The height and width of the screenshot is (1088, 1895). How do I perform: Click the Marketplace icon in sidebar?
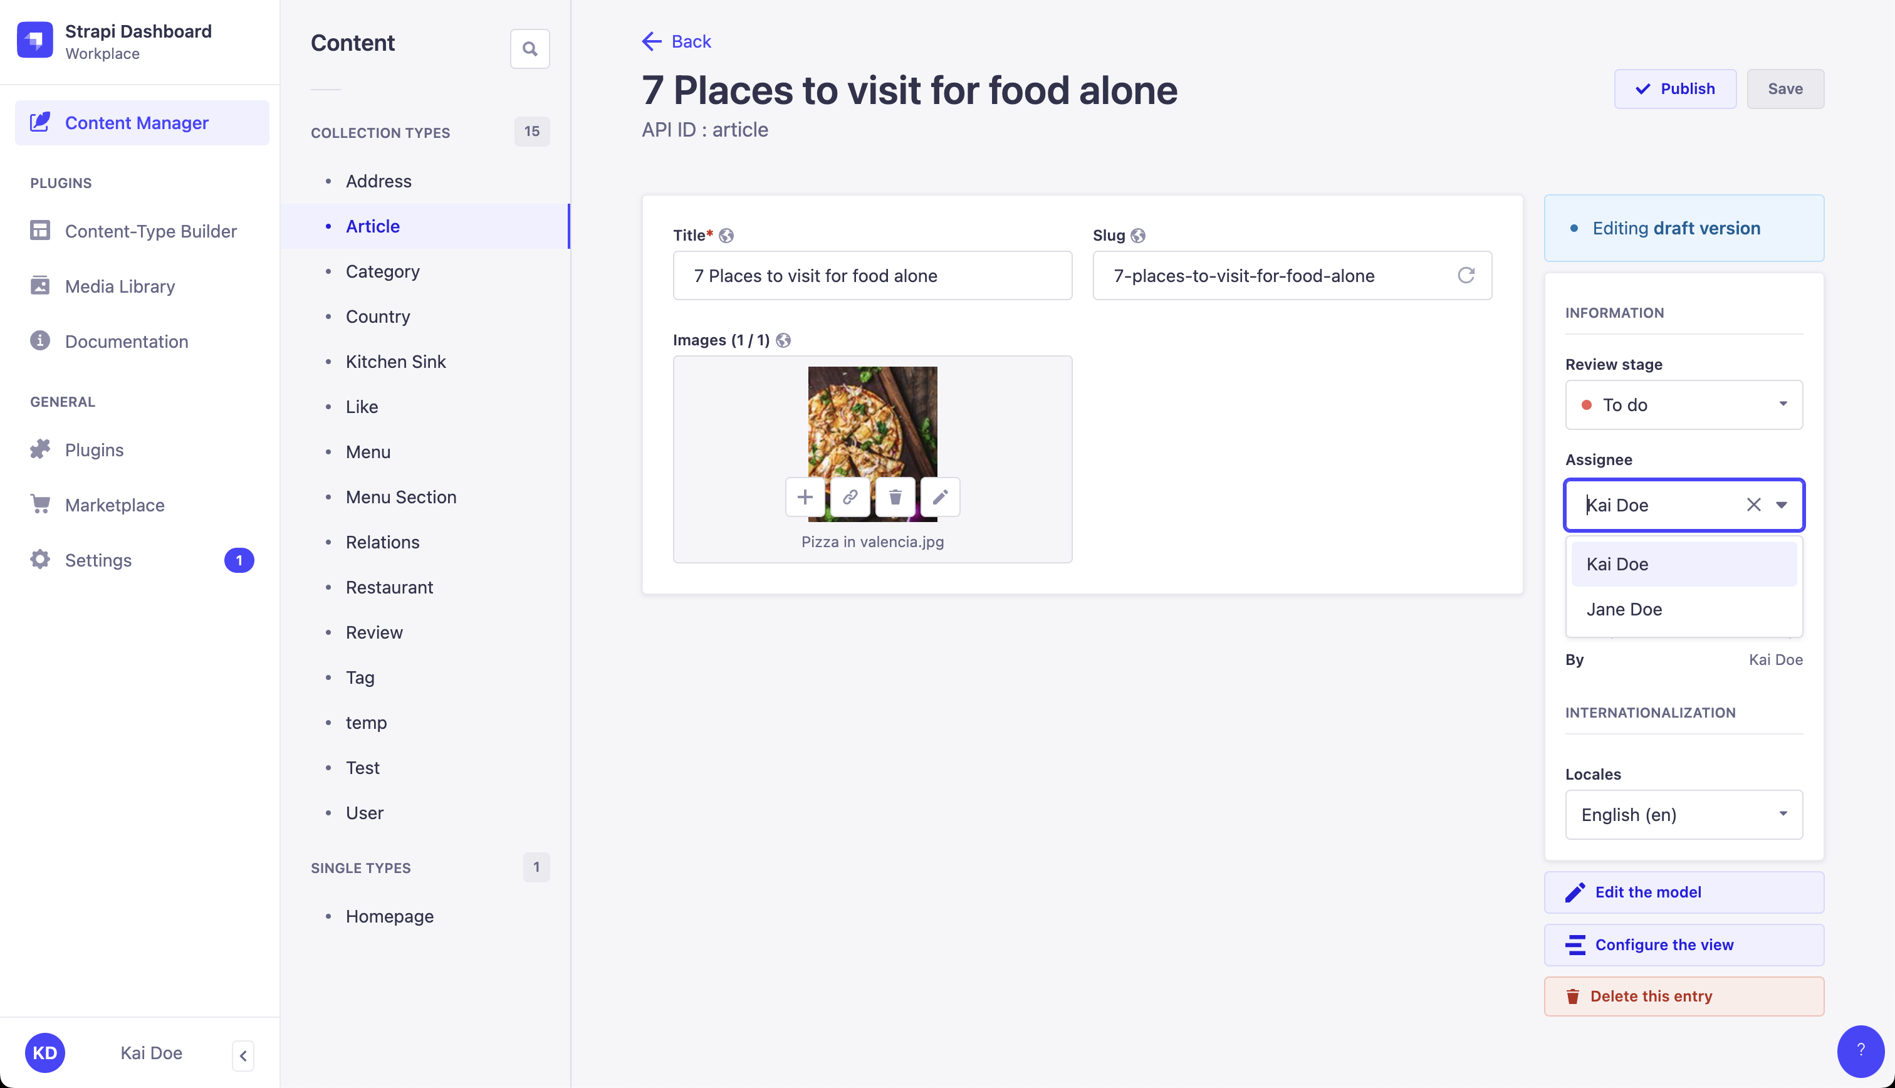tap(40, 505)
